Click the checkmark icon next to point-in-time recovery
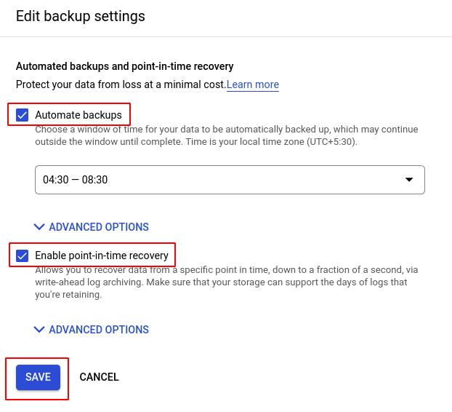Image resolution: width=452 pixels, height=412 pixels. (x=23, y=255)
